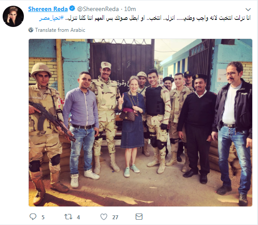Click the reply speech bubble icon
Image resolution: width=258 pixels, height=225 pixels.
point(33,217)
